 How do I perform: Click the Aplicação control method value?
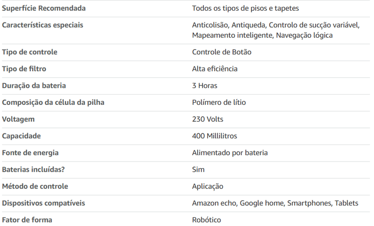(x=208, y=187)
